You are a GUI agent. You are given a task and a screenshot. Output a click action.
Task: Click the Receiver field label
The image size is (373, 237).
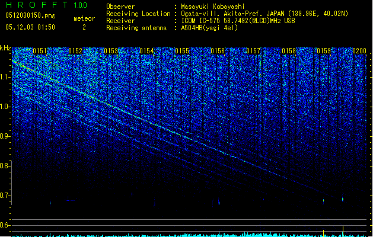pyautogui.click(x=120, y=21)
